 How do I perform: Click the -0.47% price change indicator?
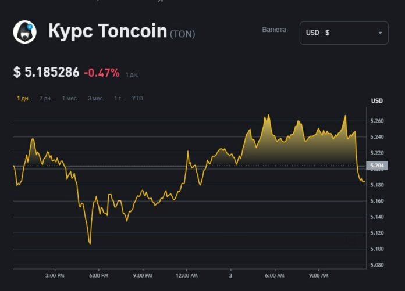[x=102, y=73]
